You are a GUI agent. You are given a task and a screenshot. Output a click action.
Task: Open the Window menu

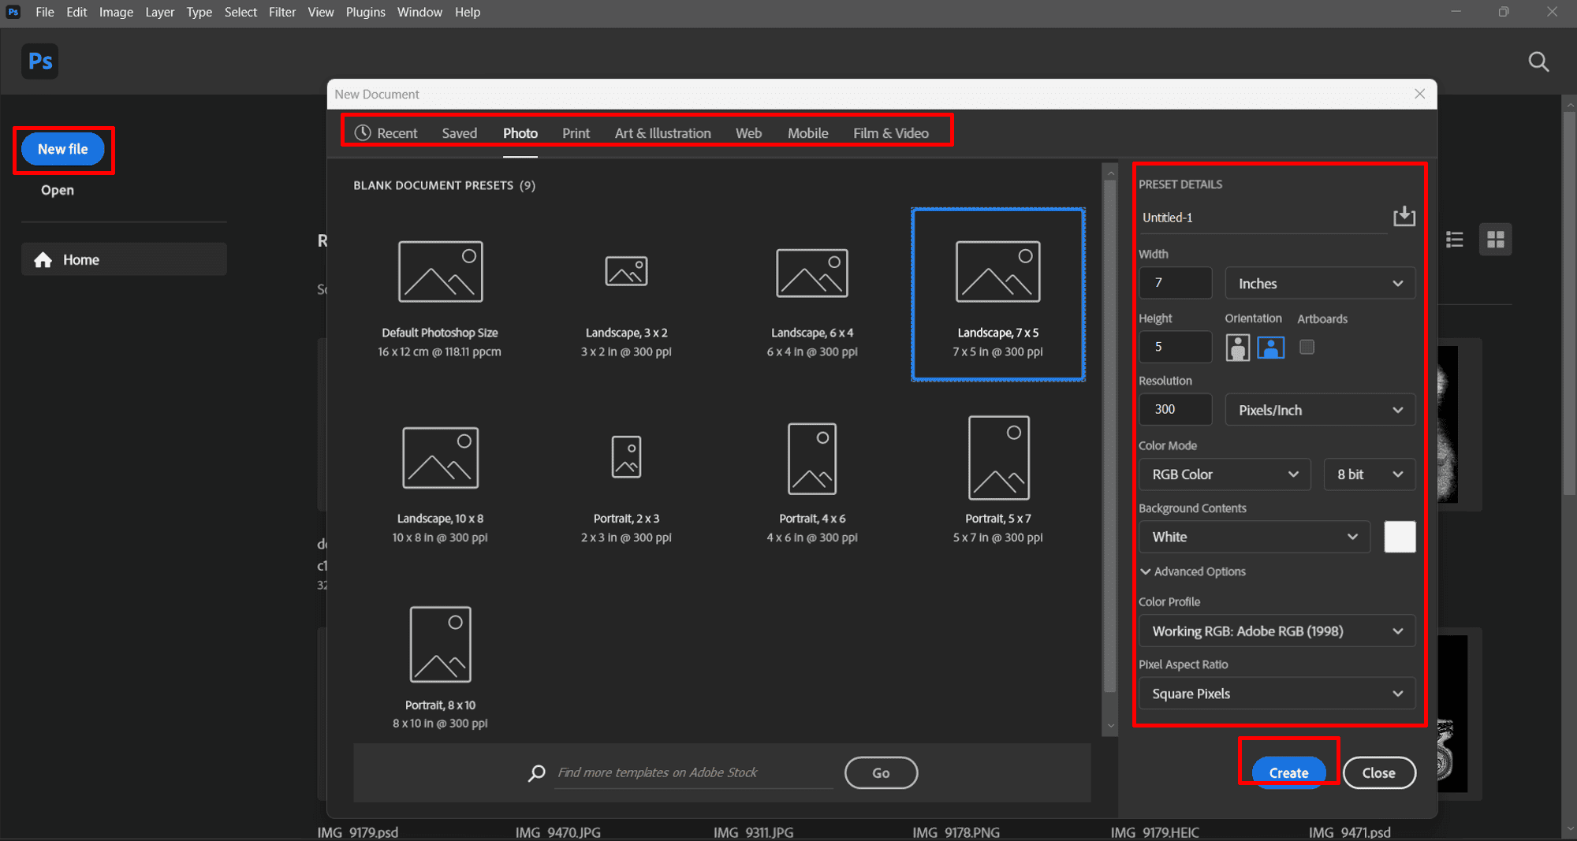click(419, 12)
